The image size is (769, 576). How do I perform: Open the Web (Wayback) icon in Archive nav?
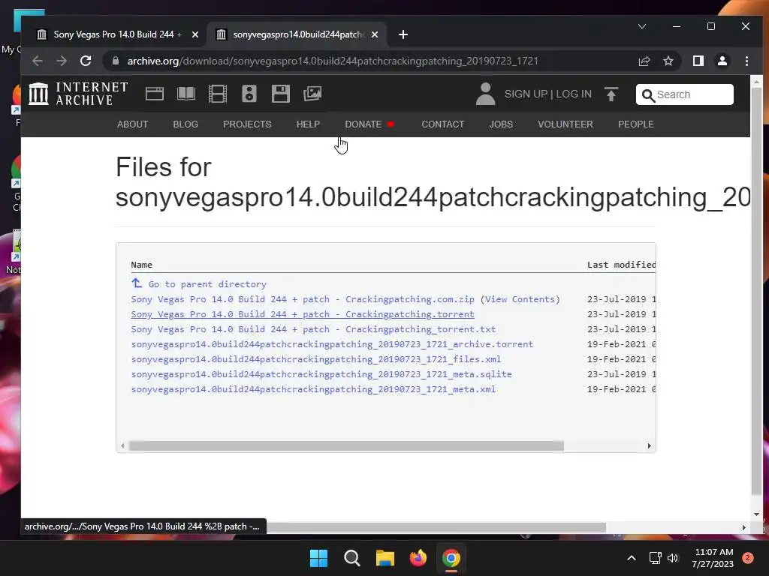point(155,94)
